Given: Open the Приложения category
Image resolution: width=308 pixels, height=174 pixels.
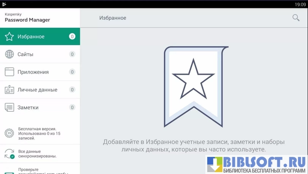Looking at the screenshot, I should click(33, 72).
